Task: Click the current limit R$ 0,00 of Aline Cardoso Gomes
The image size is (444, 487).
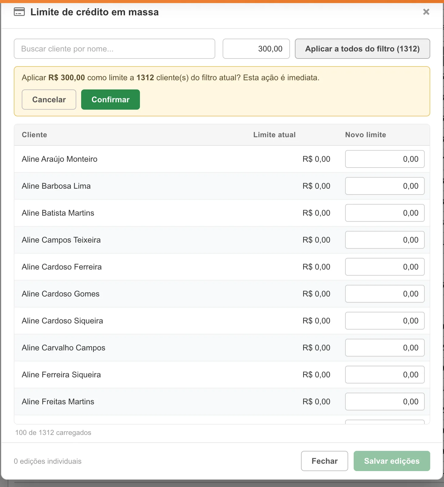Action: 316,294
